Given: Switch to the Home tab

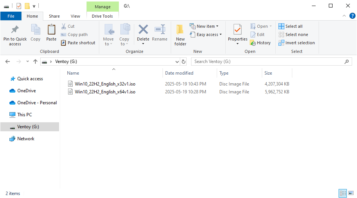Looking at the screenshot, I should point(32,16).
